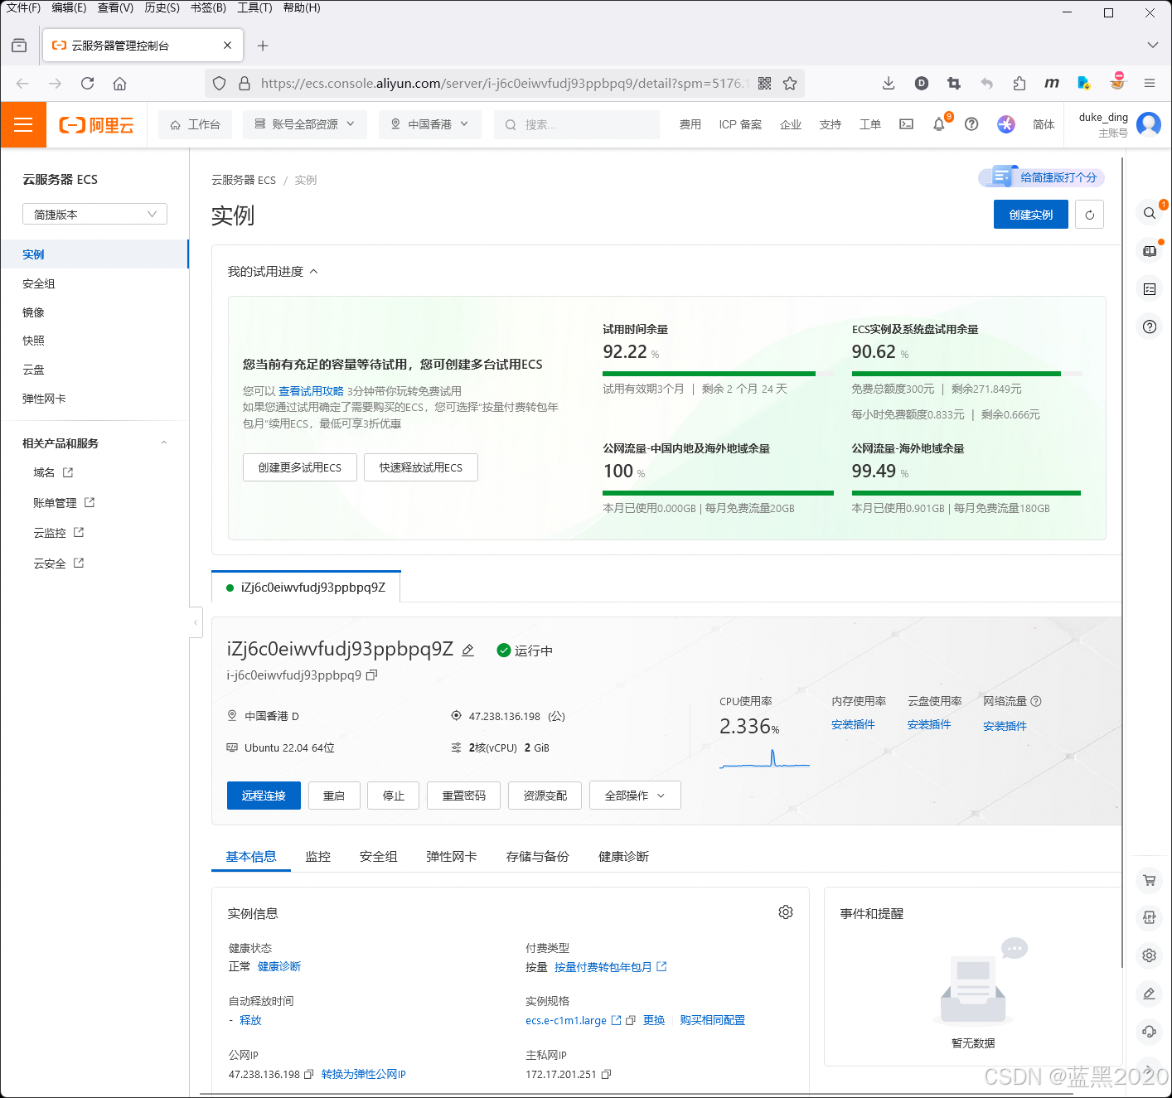The width and height of the screenshot is (1172, 1098).
Task: Open browser tab list chevron
Action: point(1152,46)
